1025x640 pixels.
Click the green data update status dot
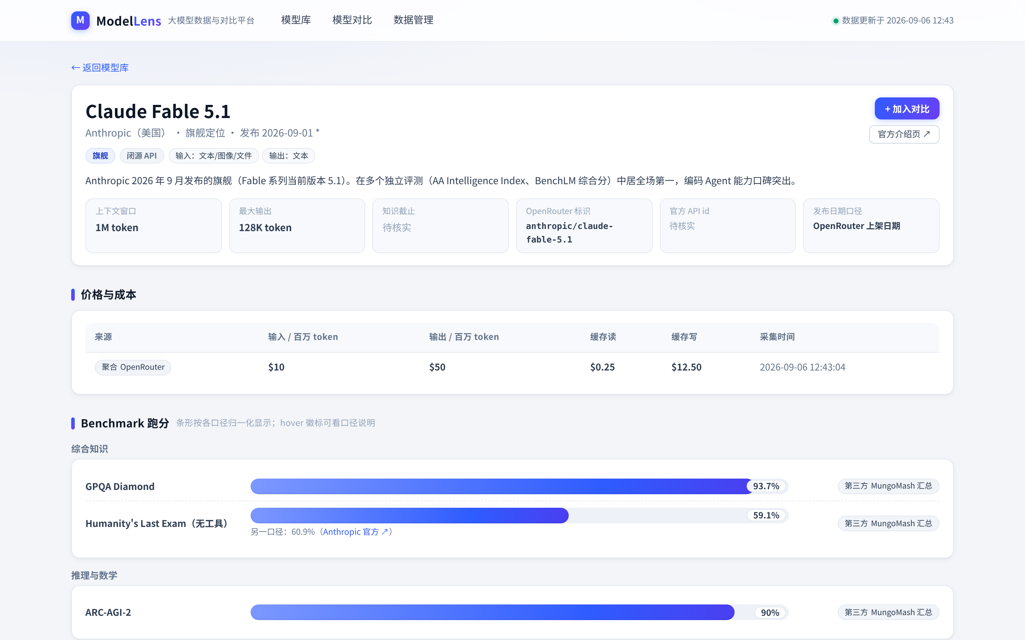coord(836,21)
